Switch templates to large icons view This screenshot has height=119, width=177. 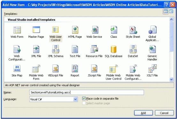165,12
